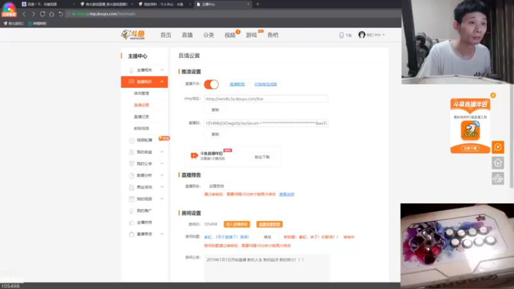
Task: Reload the page with refresh icon
Action: 42,14
